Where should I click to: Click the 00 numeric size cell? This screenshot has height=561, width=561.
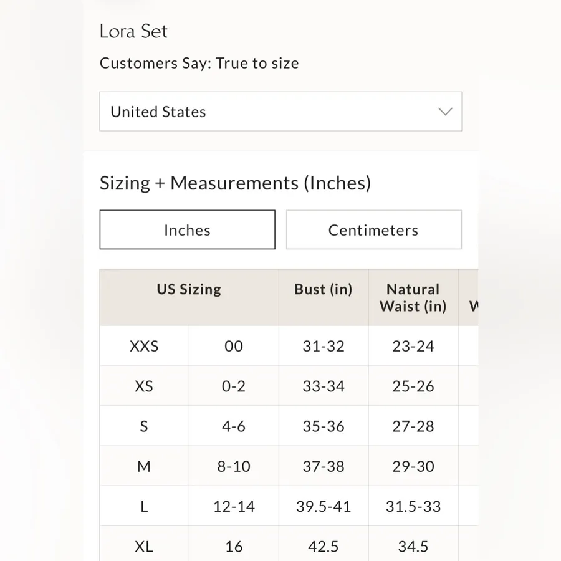tap(234, 346)
